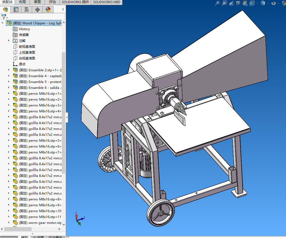The height and width of the screenshot is (238, 286).
Task: Activate the Section View tool
Action: pos(238,3)
